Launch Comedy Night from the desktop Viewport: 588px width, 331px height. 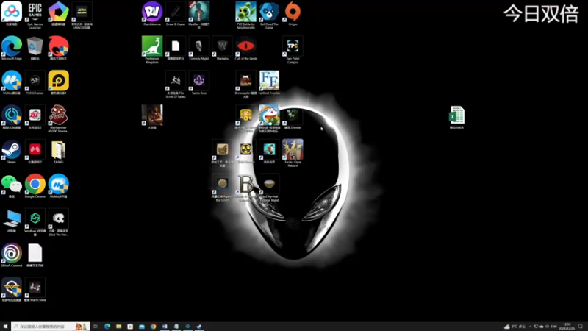[198, 49]
